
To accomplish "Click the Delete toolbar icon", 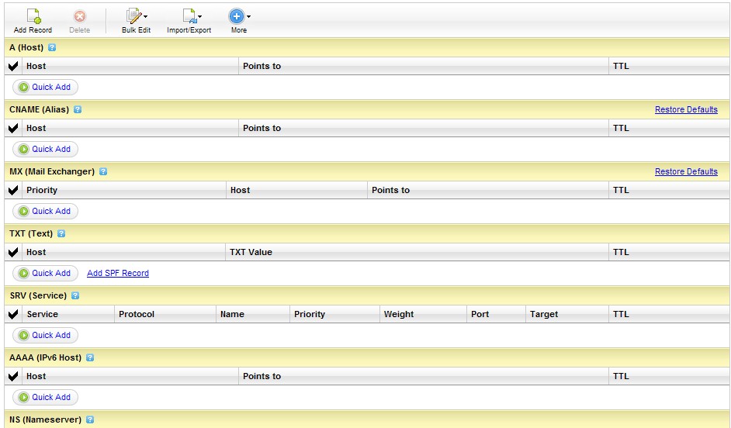I will click(x=80, y=16).
